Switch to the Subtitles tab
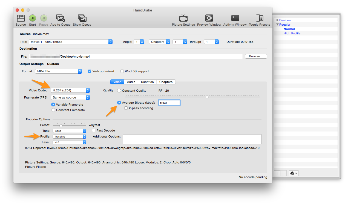Screen dimensions: 345x203 coord(147,82)
